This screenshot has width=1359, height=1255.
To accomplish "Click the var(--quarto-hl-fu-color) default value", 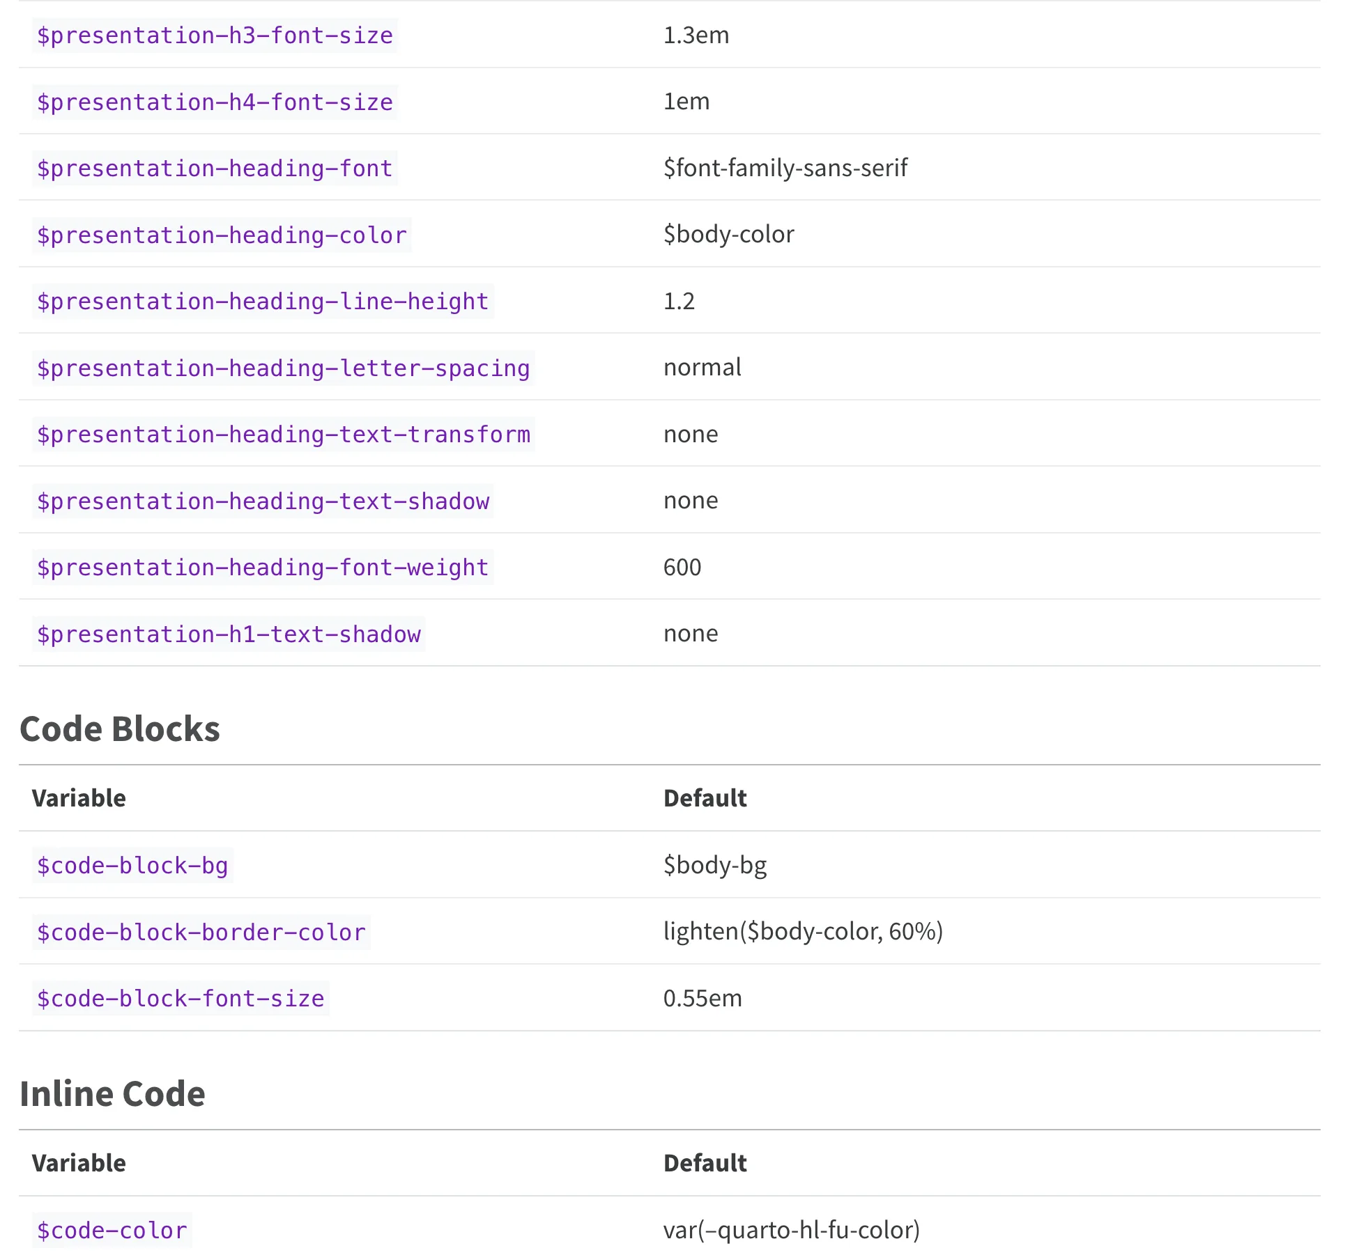I will click(x=791, y=1230).
